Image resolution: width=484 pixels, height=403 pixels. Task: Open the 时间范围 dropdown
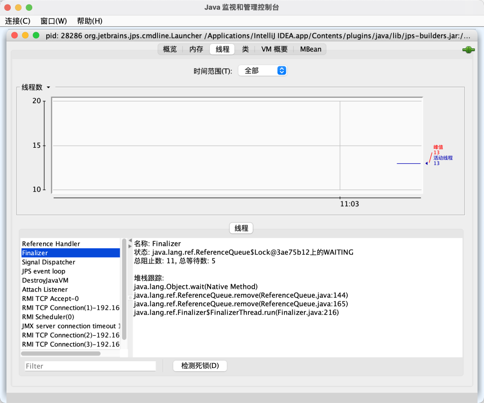coord(263,71)
